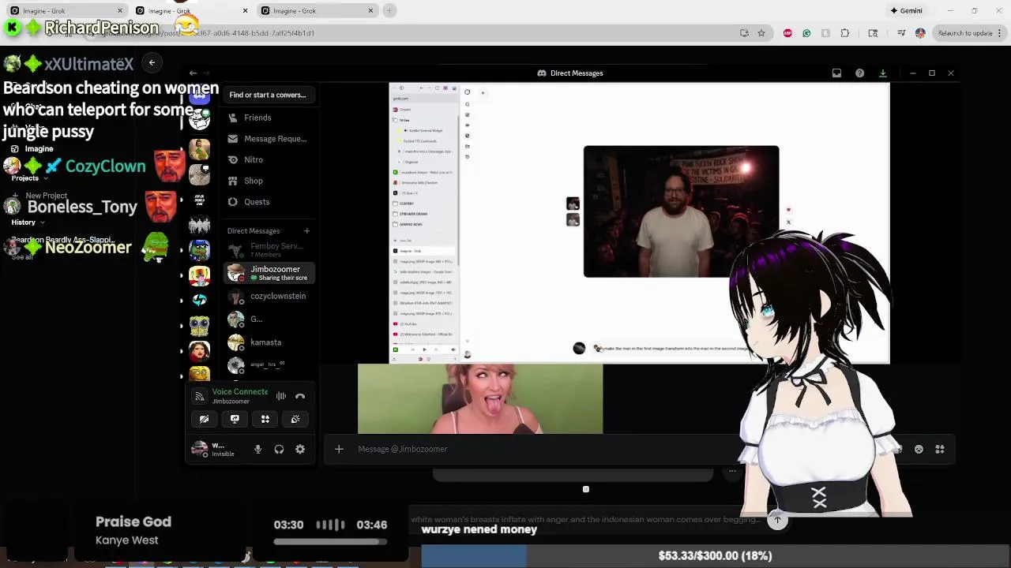
Task: Open the apps grid icon in message bar
Action: click(940, 450)
